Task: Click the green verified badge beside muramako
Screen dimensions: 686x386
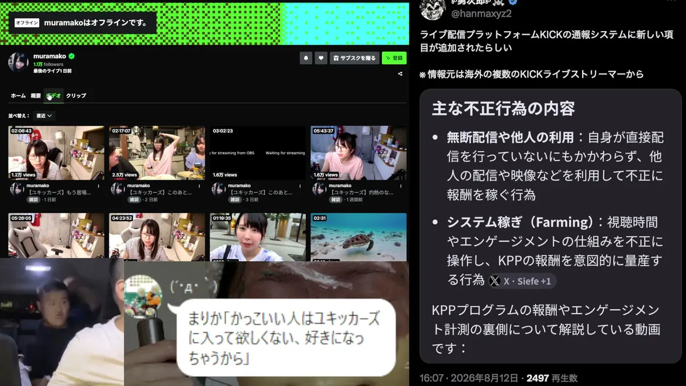Action: point(71,56)
